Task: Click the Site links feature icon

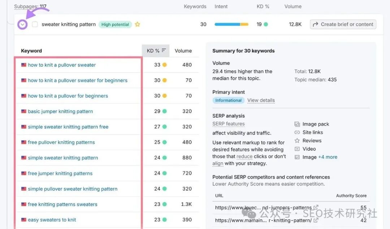Action: (297, 132)
